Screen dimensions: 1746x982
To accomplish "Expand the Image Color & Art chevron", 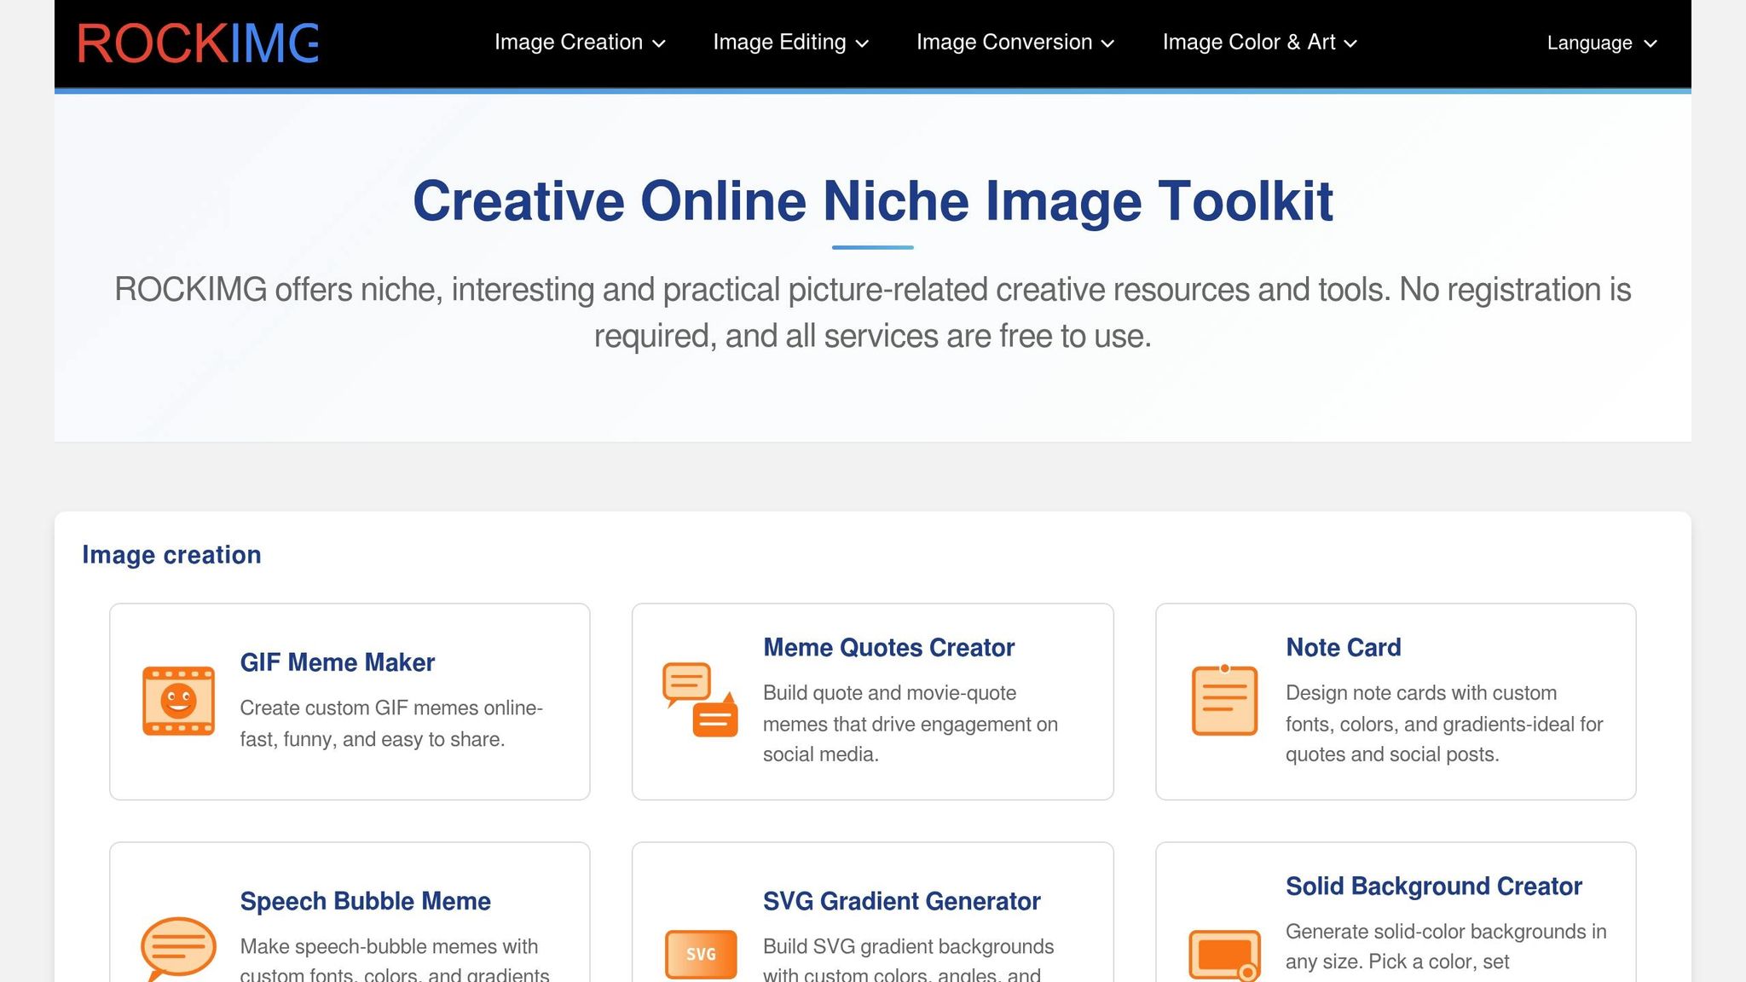I will click(x=1350, y=43).
